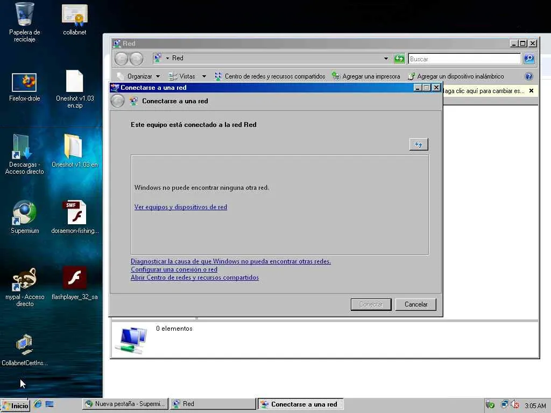
Task: Open the help question mark icon in Red window
Action: point(529,76)
